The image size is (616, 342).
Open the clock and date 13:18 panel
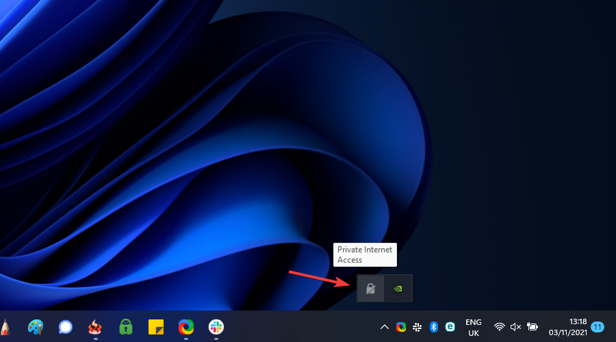568,327
